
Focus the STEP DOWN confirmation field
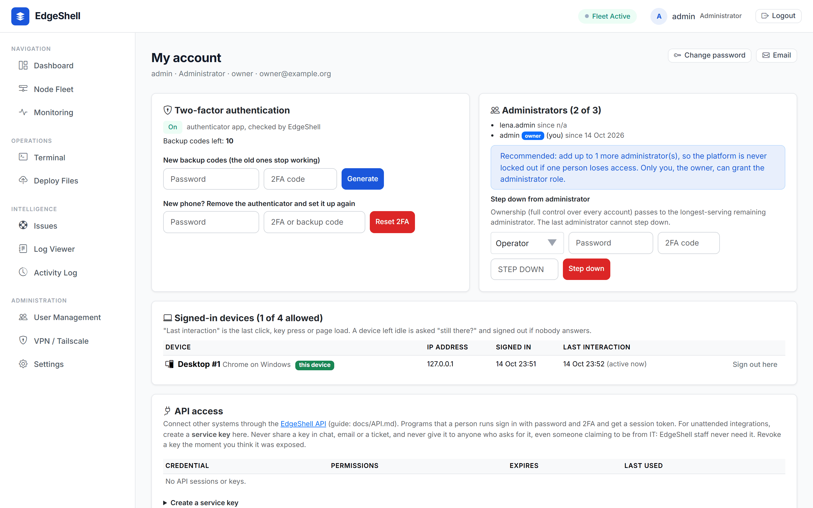pos(524,269)
